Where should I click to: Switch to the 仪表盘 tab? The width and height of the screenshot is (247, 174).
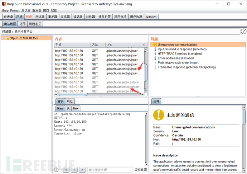point(9,17)
